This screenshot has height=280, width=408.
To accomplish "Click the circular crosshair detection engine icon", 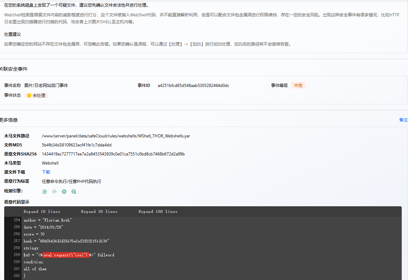I will 64,192.
